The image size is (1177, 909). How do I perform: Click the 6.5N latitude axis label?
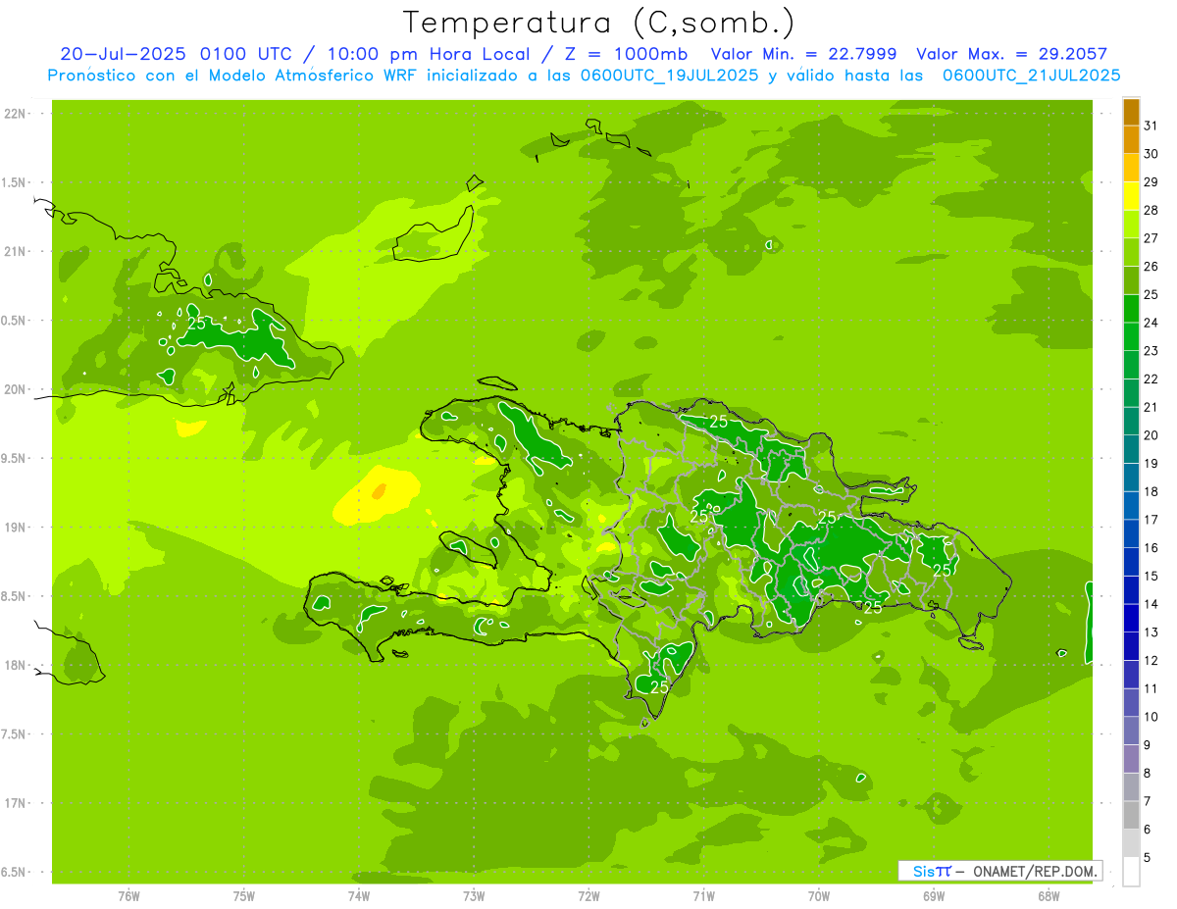click(x=13, y=872)
